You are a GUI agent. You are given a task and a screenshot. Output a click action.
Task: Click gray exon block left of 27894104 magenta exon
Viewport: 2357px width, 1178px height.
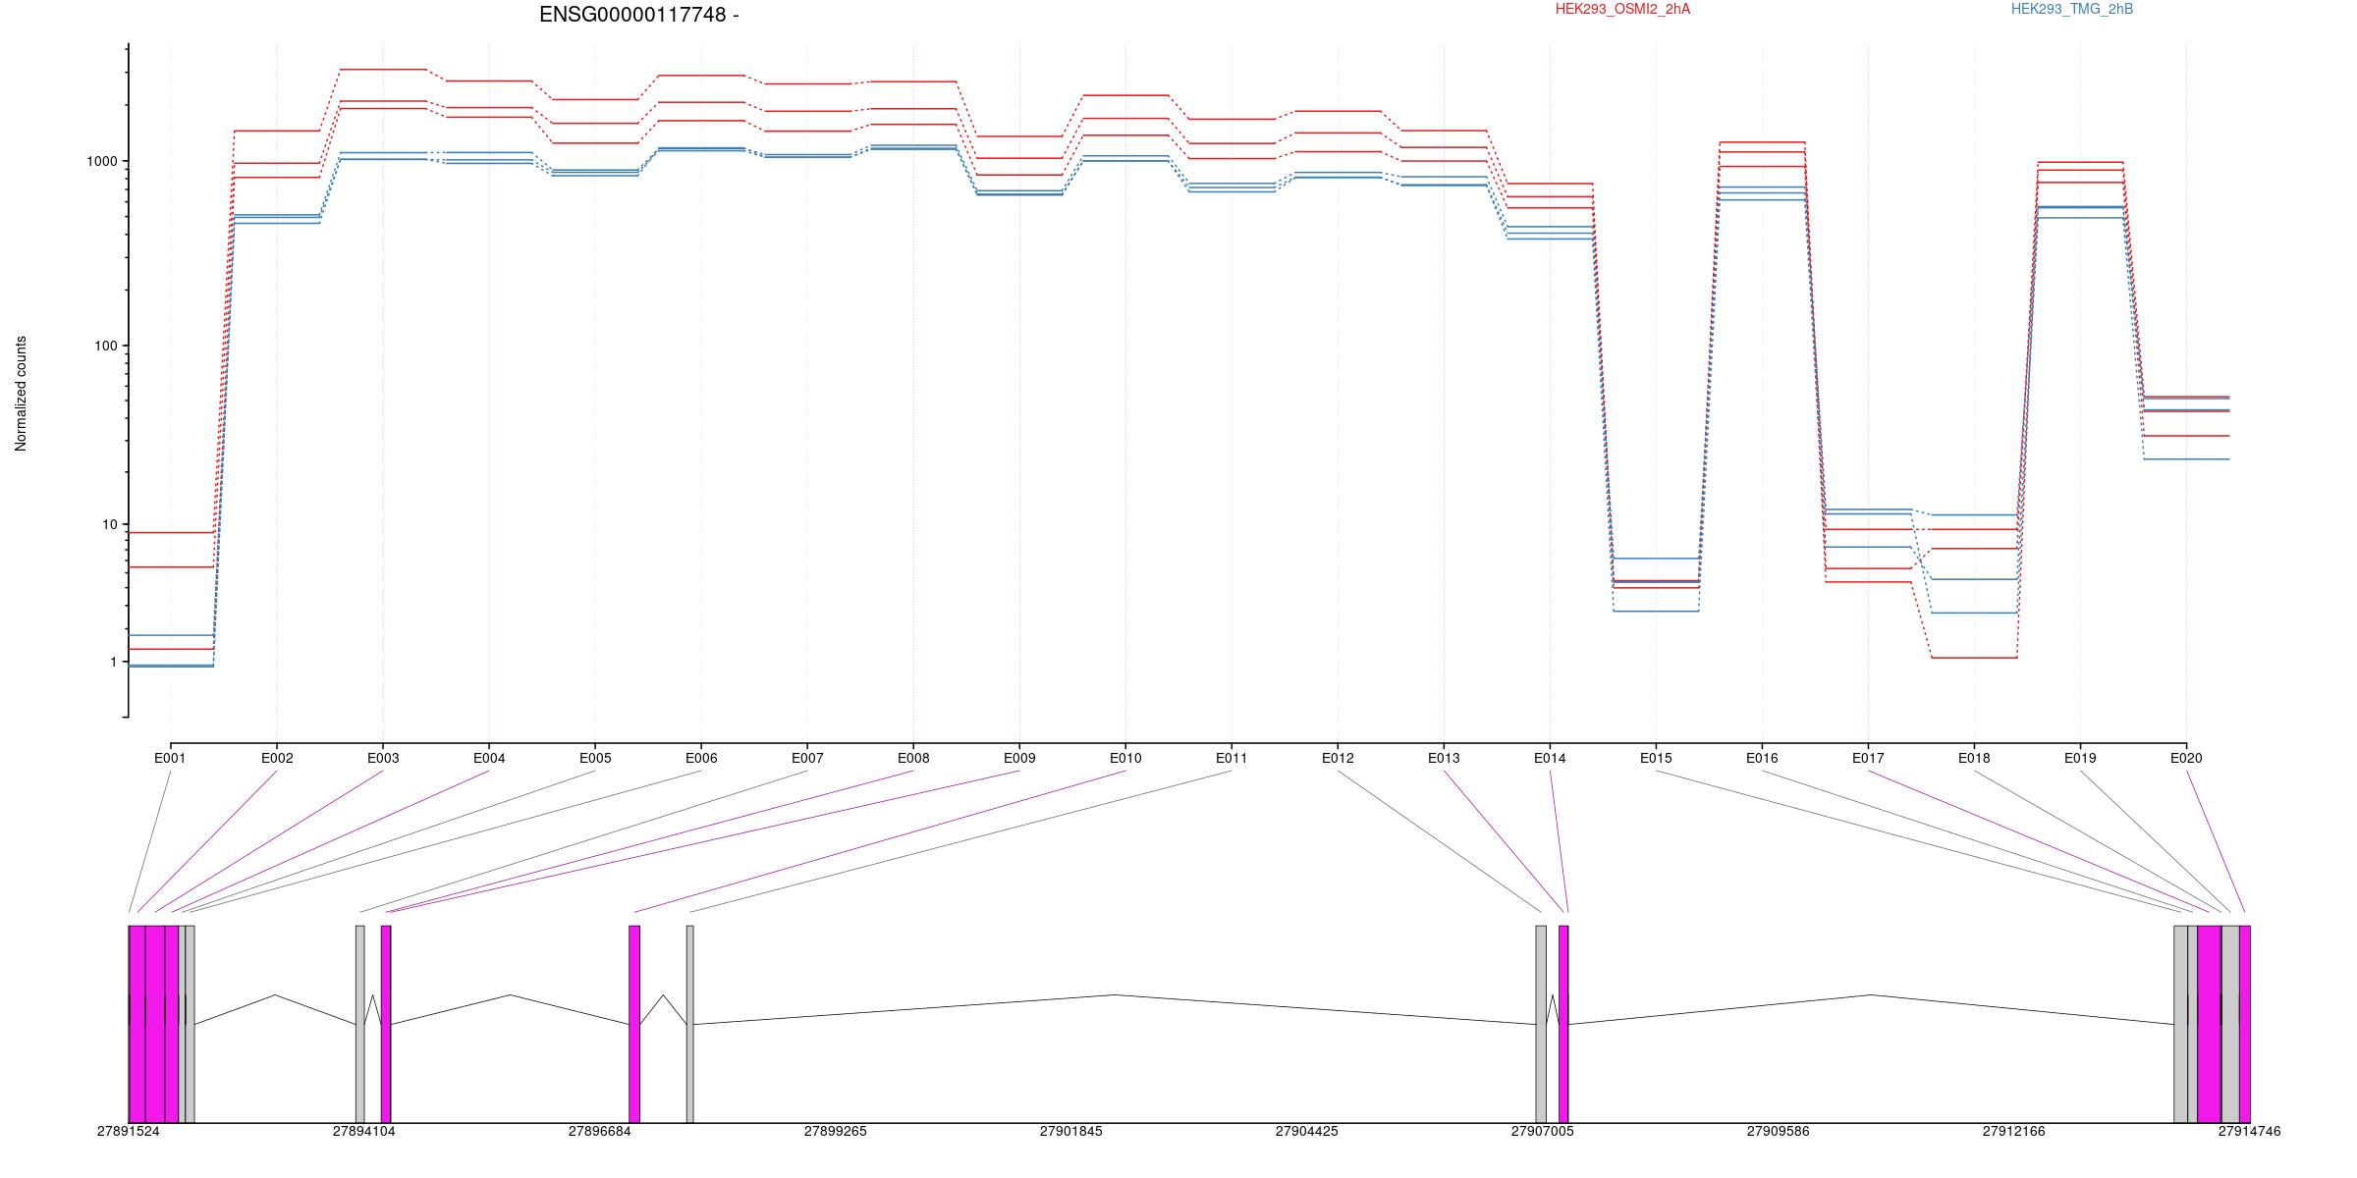coord(360,1024)
